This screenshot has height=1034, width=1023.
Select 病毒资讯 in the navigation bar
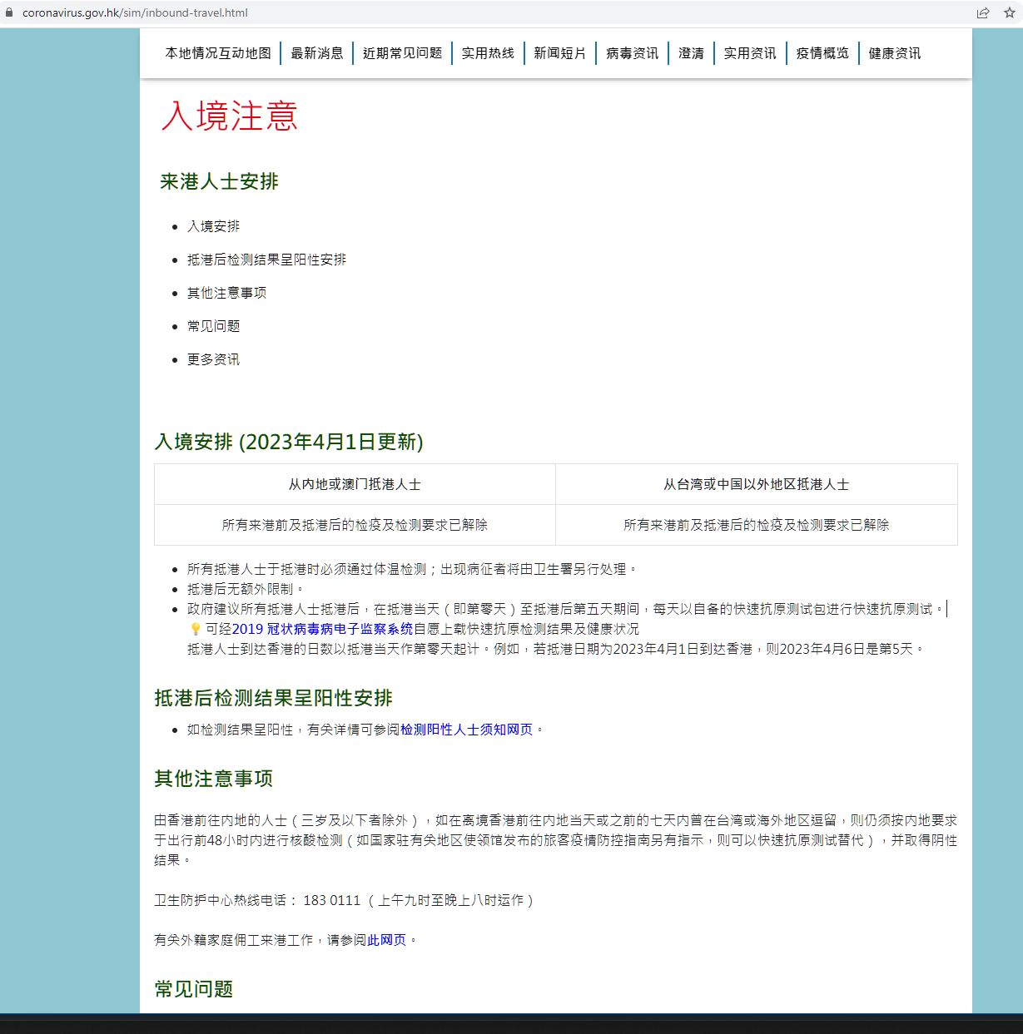pyautogui.click(x=632, y=53)
